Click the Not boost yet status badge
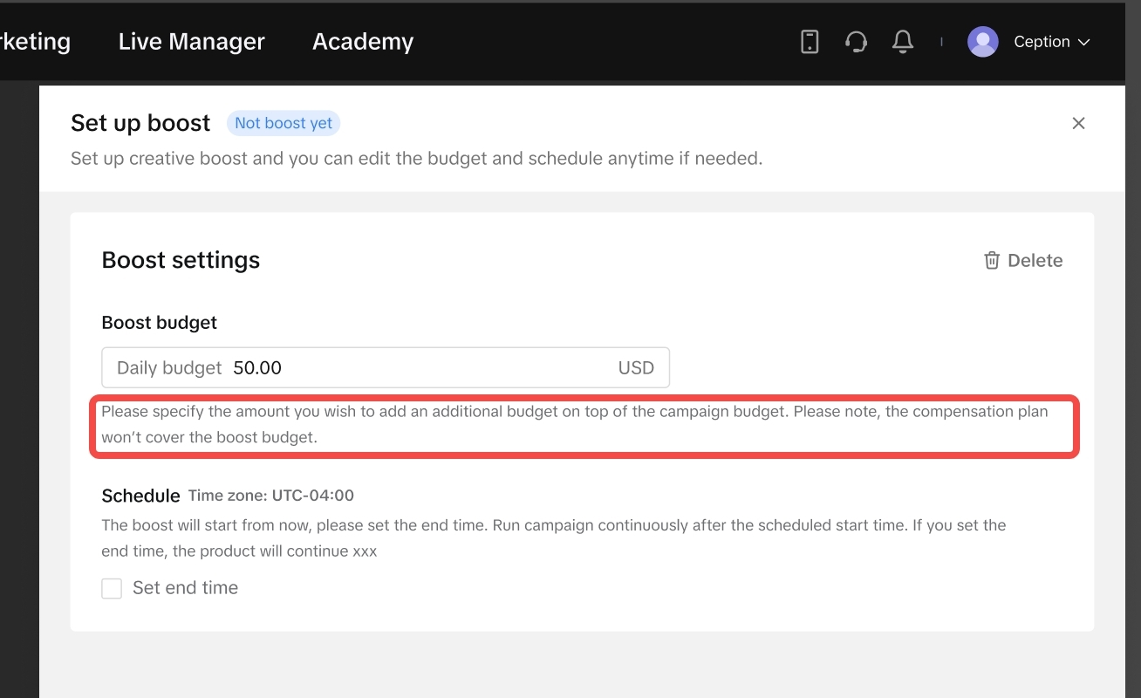1141x698 pixels. 284,123
